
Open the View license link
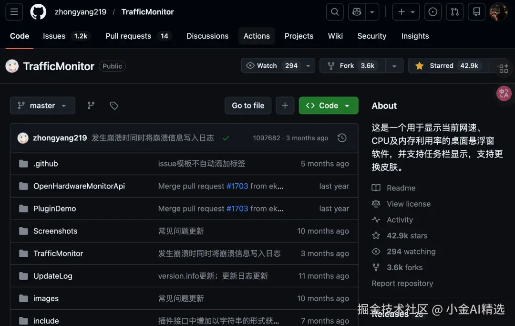(x=401, y=204)
